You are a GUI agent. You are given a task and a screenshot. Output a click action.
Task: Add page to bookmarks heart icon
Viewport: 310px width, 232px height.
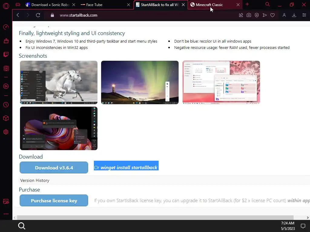coord(272,15)
